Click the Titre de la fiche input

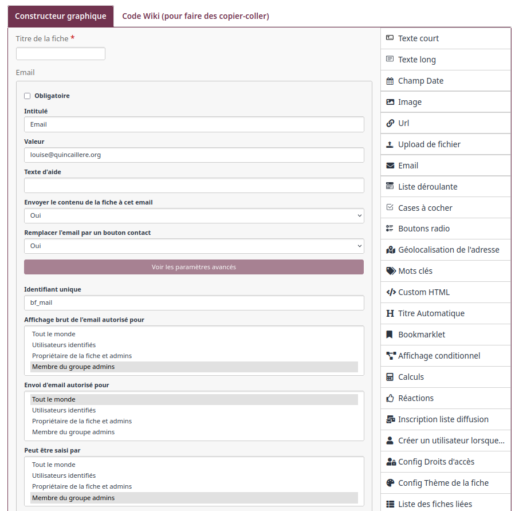click(61, 54)
